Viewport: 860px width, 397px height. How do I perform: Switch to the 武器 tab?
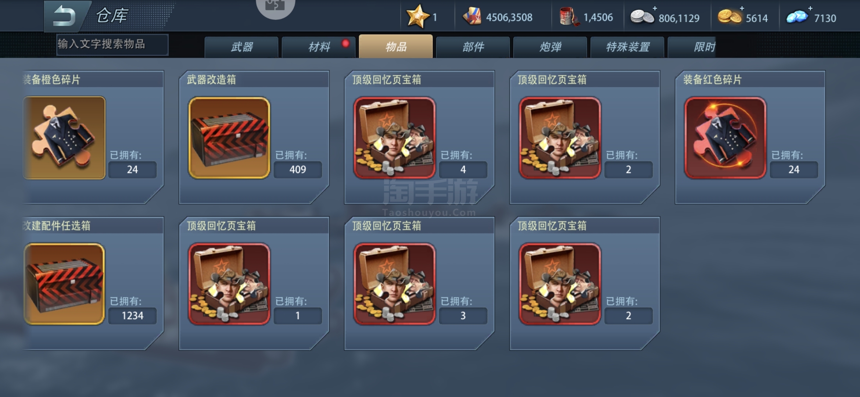[x=241, y=47]
